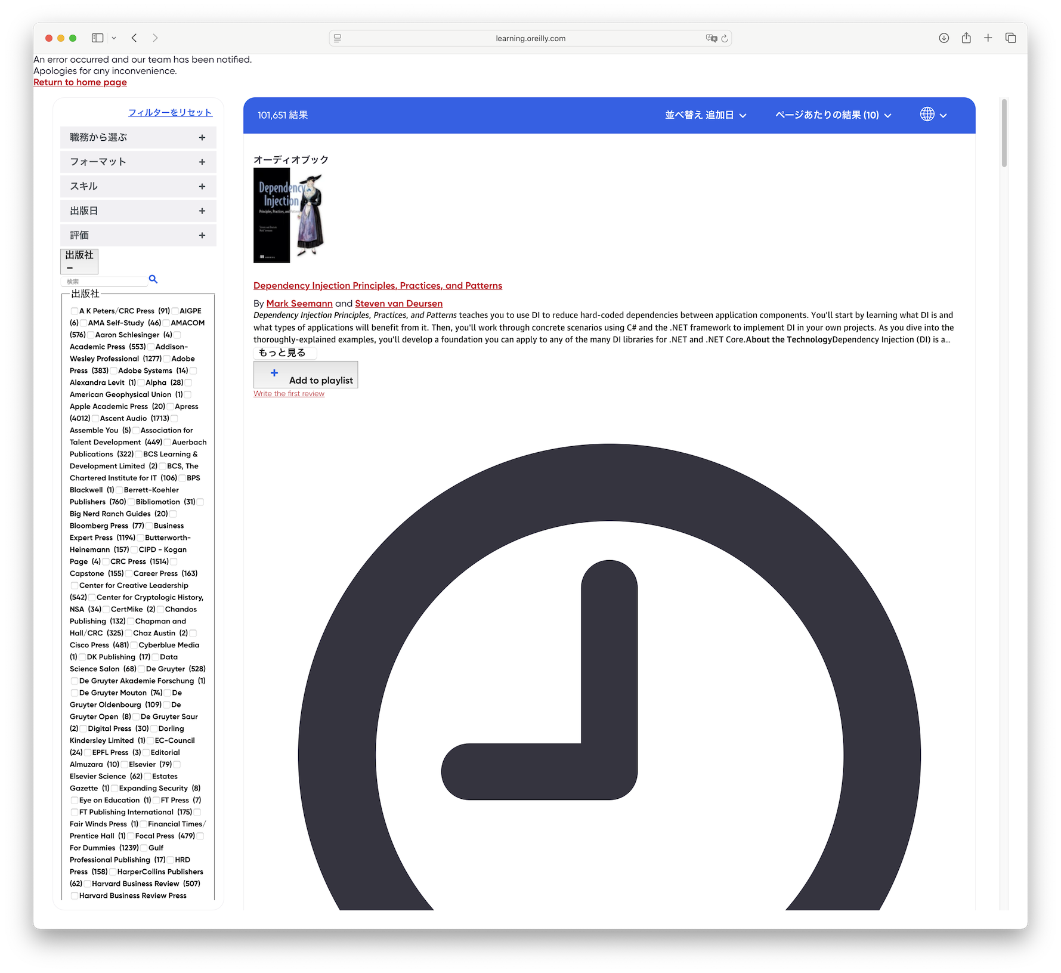Viewport: 1061px width, 973px height.
Task: Reload the page with the refresh icon
Action: pyautogui.click(x=725, y=38)
